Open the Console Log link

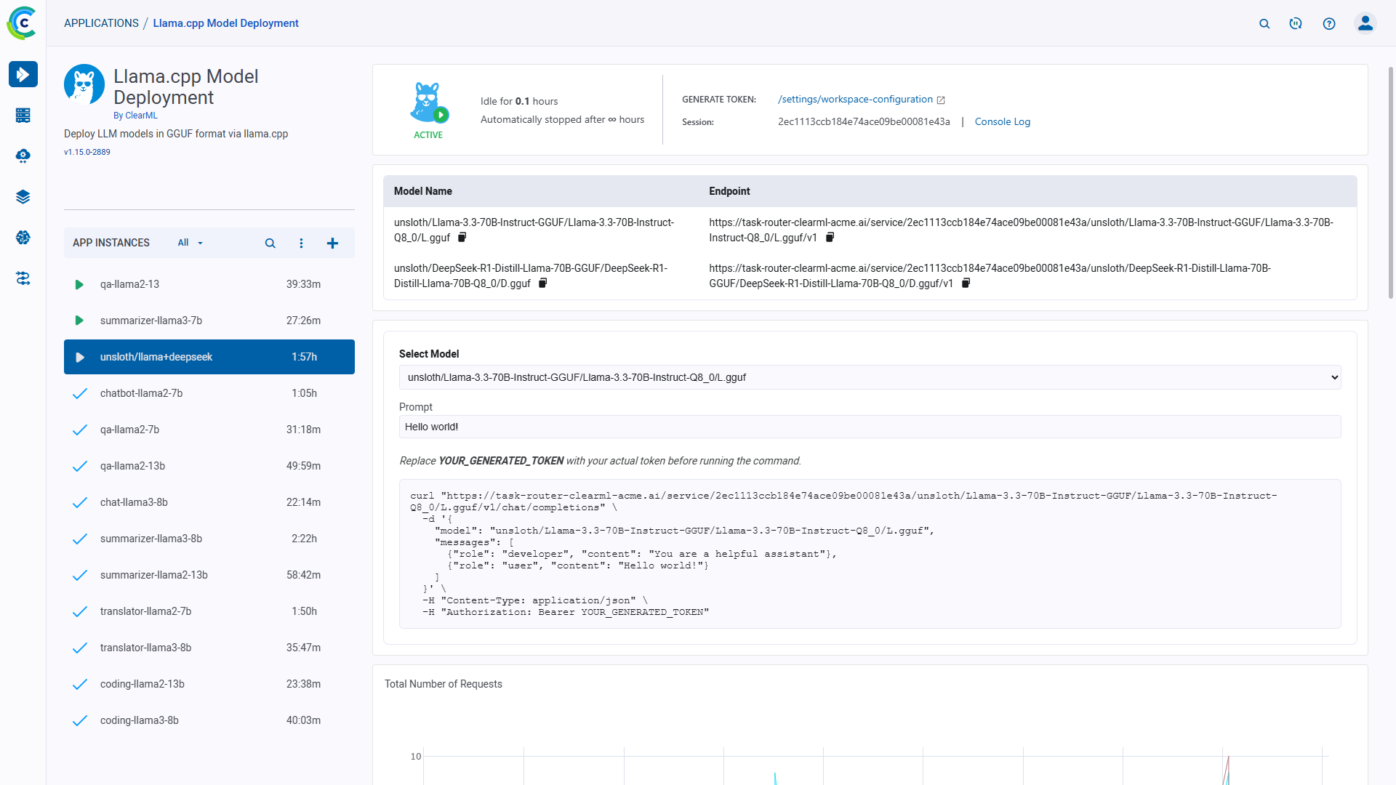(x=1002, y=122)
